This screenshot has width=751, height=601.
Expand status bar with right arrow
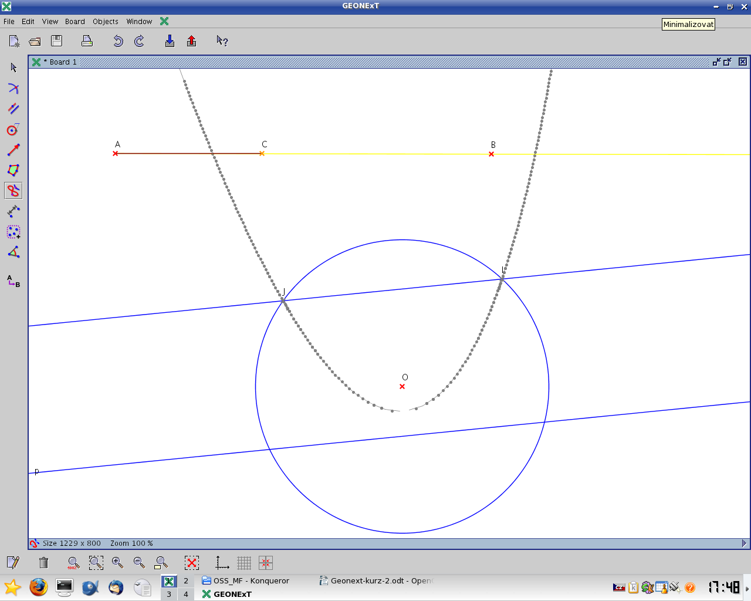pos(744,543)
